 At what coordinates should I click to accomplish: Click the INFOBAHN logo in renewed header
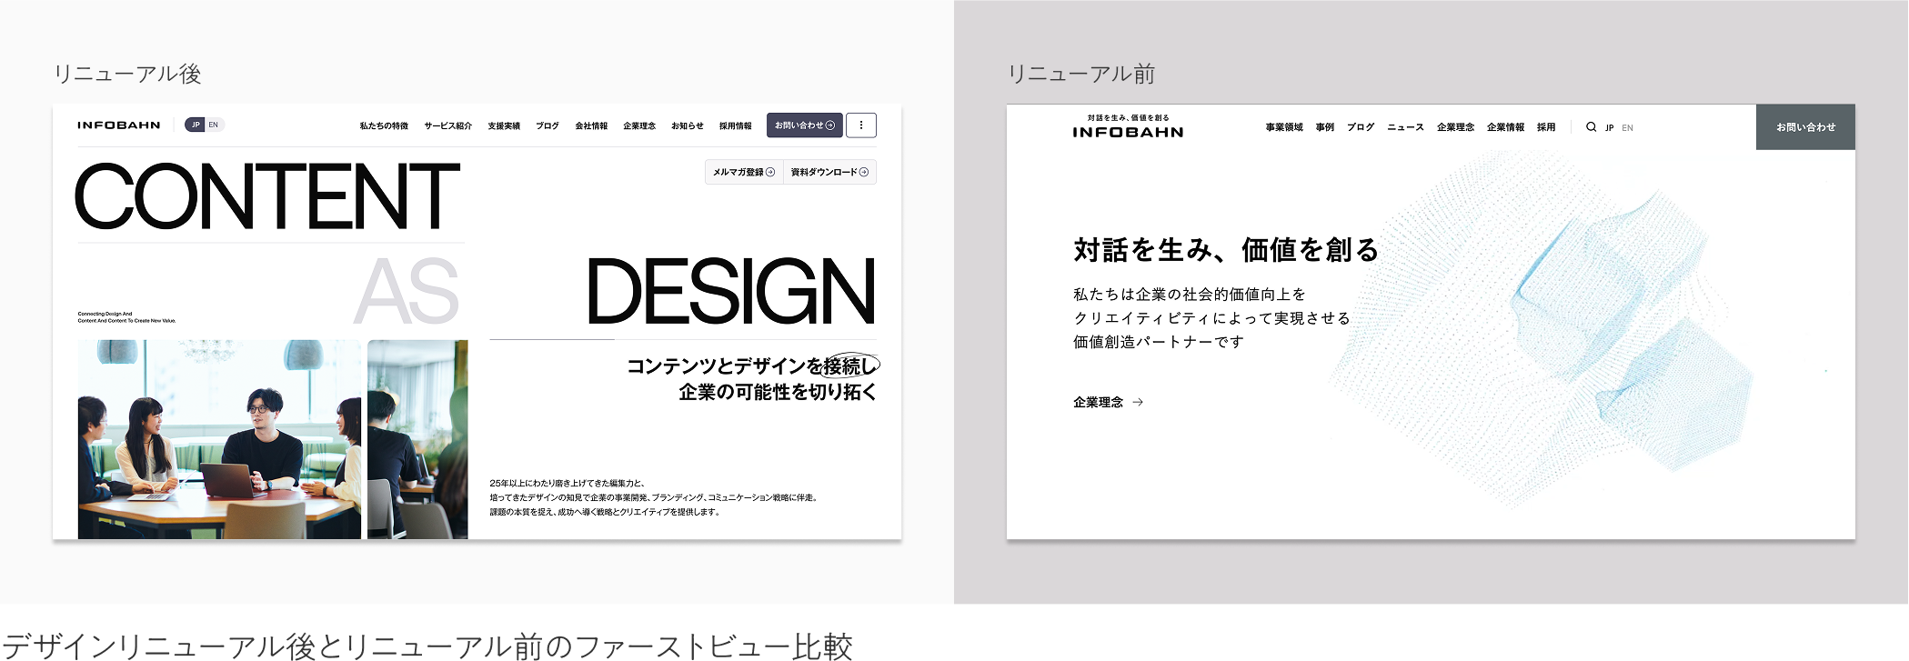click(x=118, y=125)
